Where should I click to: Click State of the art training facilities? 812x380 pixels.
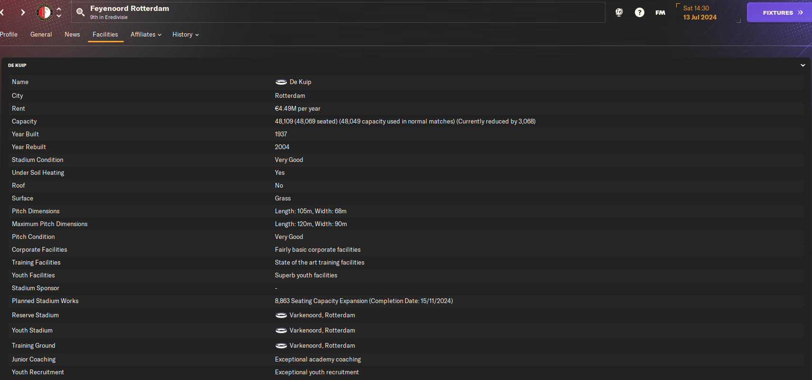[x=320, y=263]
